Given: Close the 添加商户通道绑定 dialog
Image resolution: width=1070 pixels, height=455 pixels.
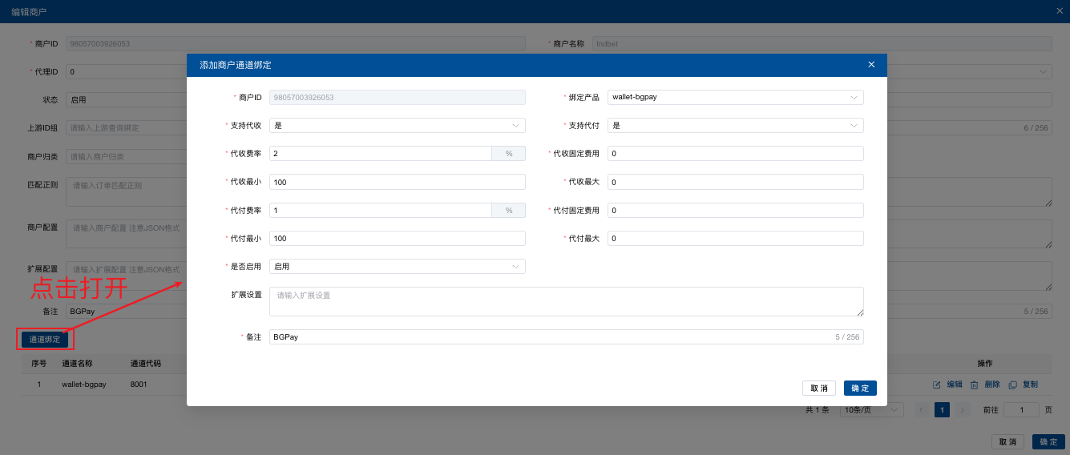Looking at the screenshot, I should coord(871,65).
